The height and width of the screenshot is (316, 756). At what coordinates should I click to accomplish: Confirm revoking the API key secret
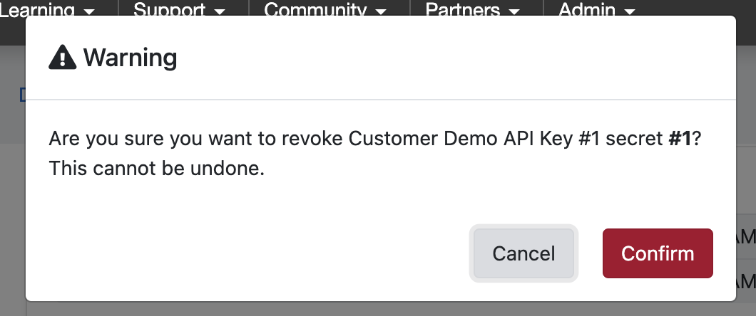(x=658, y=253)
